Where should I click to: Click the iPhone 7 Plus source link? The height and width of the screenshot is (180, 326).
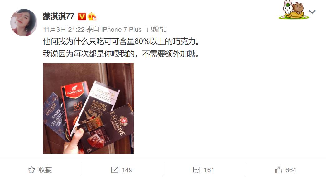(x=121, y=30)
